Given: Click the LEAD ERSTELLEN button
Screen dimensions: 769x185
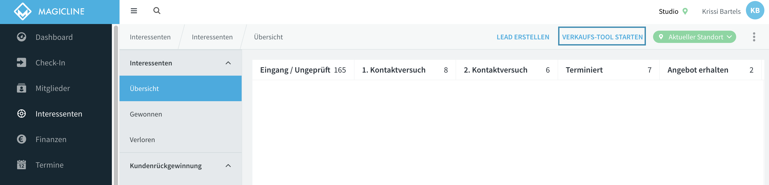Looking at the screenshot, I should [x=523, y=37].
